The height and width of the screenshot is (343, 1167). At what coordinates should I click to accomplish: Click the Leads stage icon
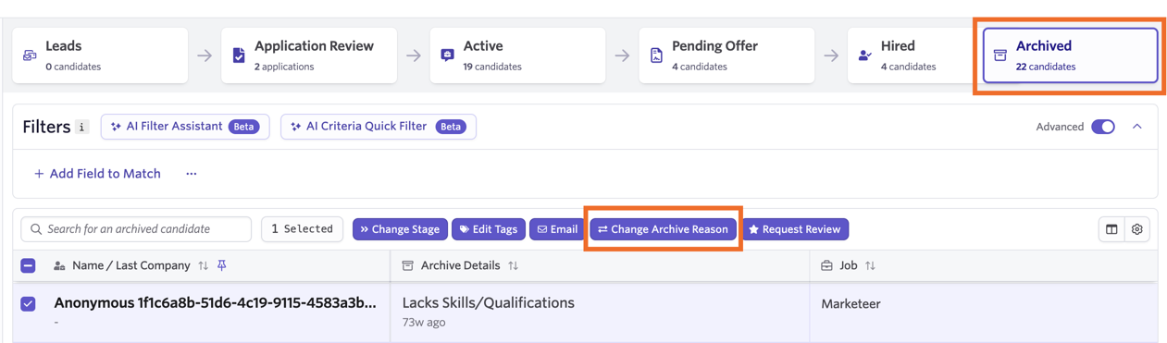(x=30, y=55)
